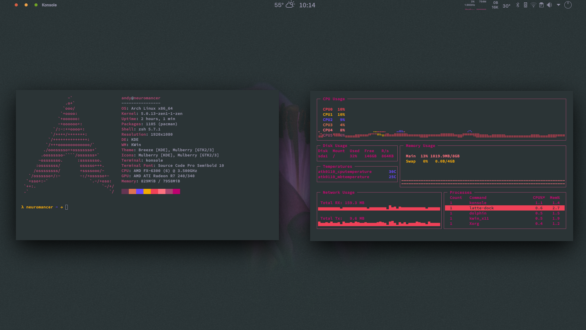Select the latte-dock process row
The image size is (586, 330).
(x=505, y=208)
